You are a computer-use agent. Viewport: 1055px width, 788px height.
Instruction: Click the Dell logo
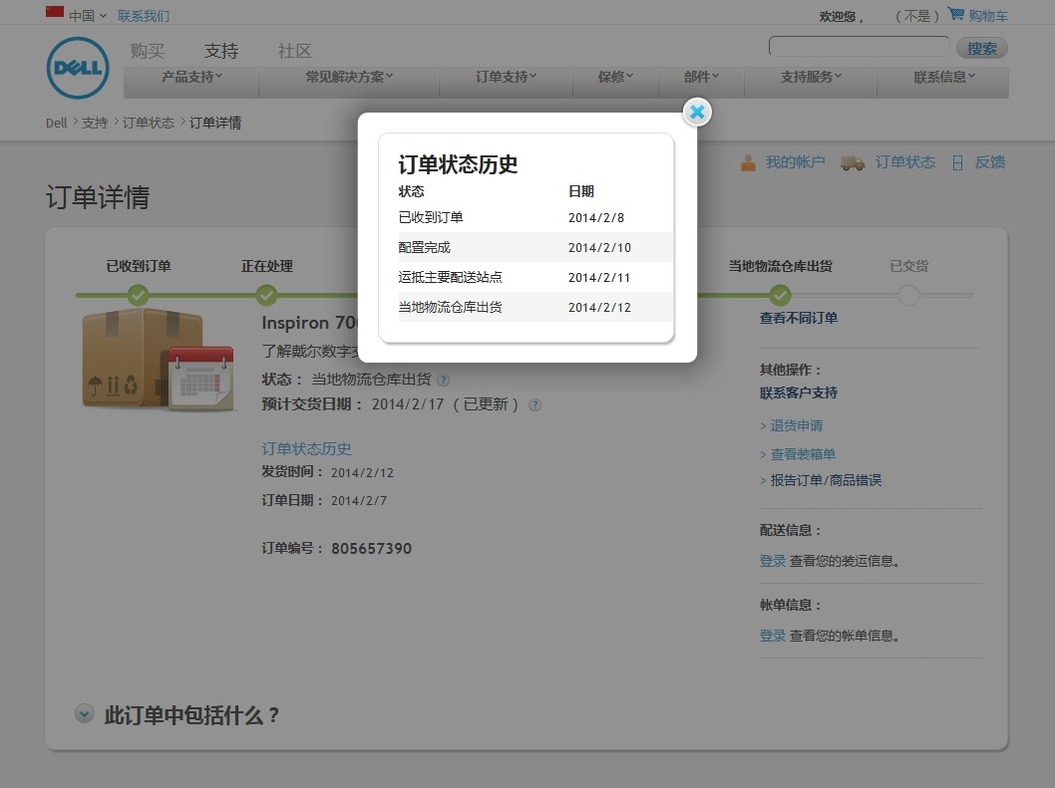(x=77, y=68)
